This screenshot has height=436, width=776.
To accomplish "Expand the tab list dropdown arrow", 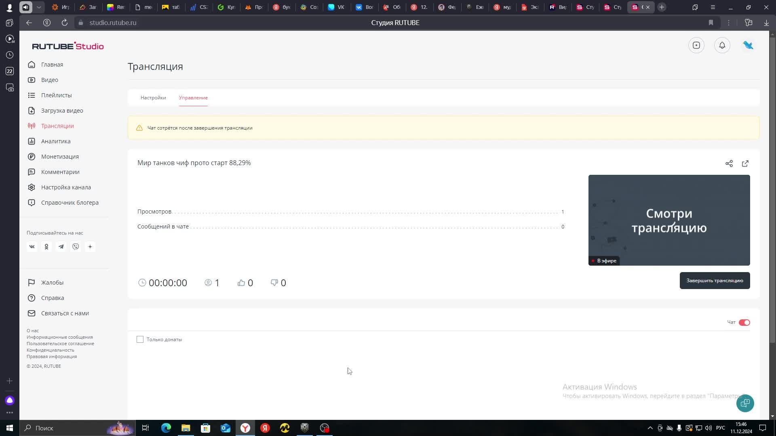I will click(x=39, y=7).
